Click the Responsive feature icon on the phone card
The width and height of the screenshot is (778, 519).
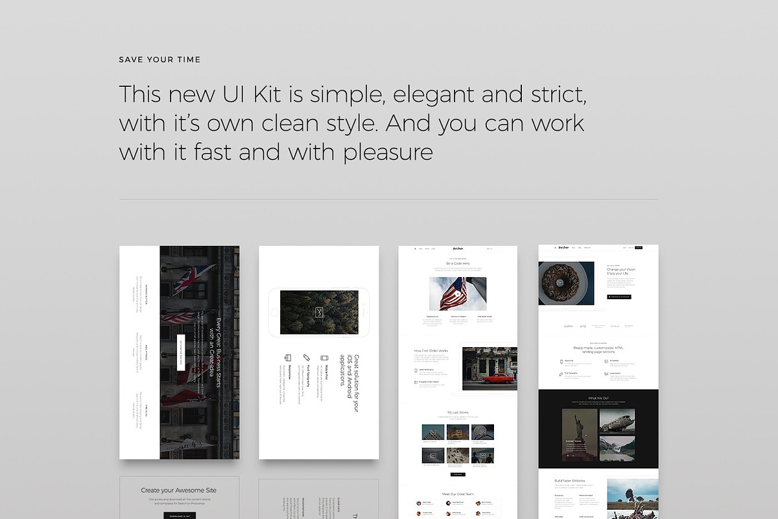287,356
